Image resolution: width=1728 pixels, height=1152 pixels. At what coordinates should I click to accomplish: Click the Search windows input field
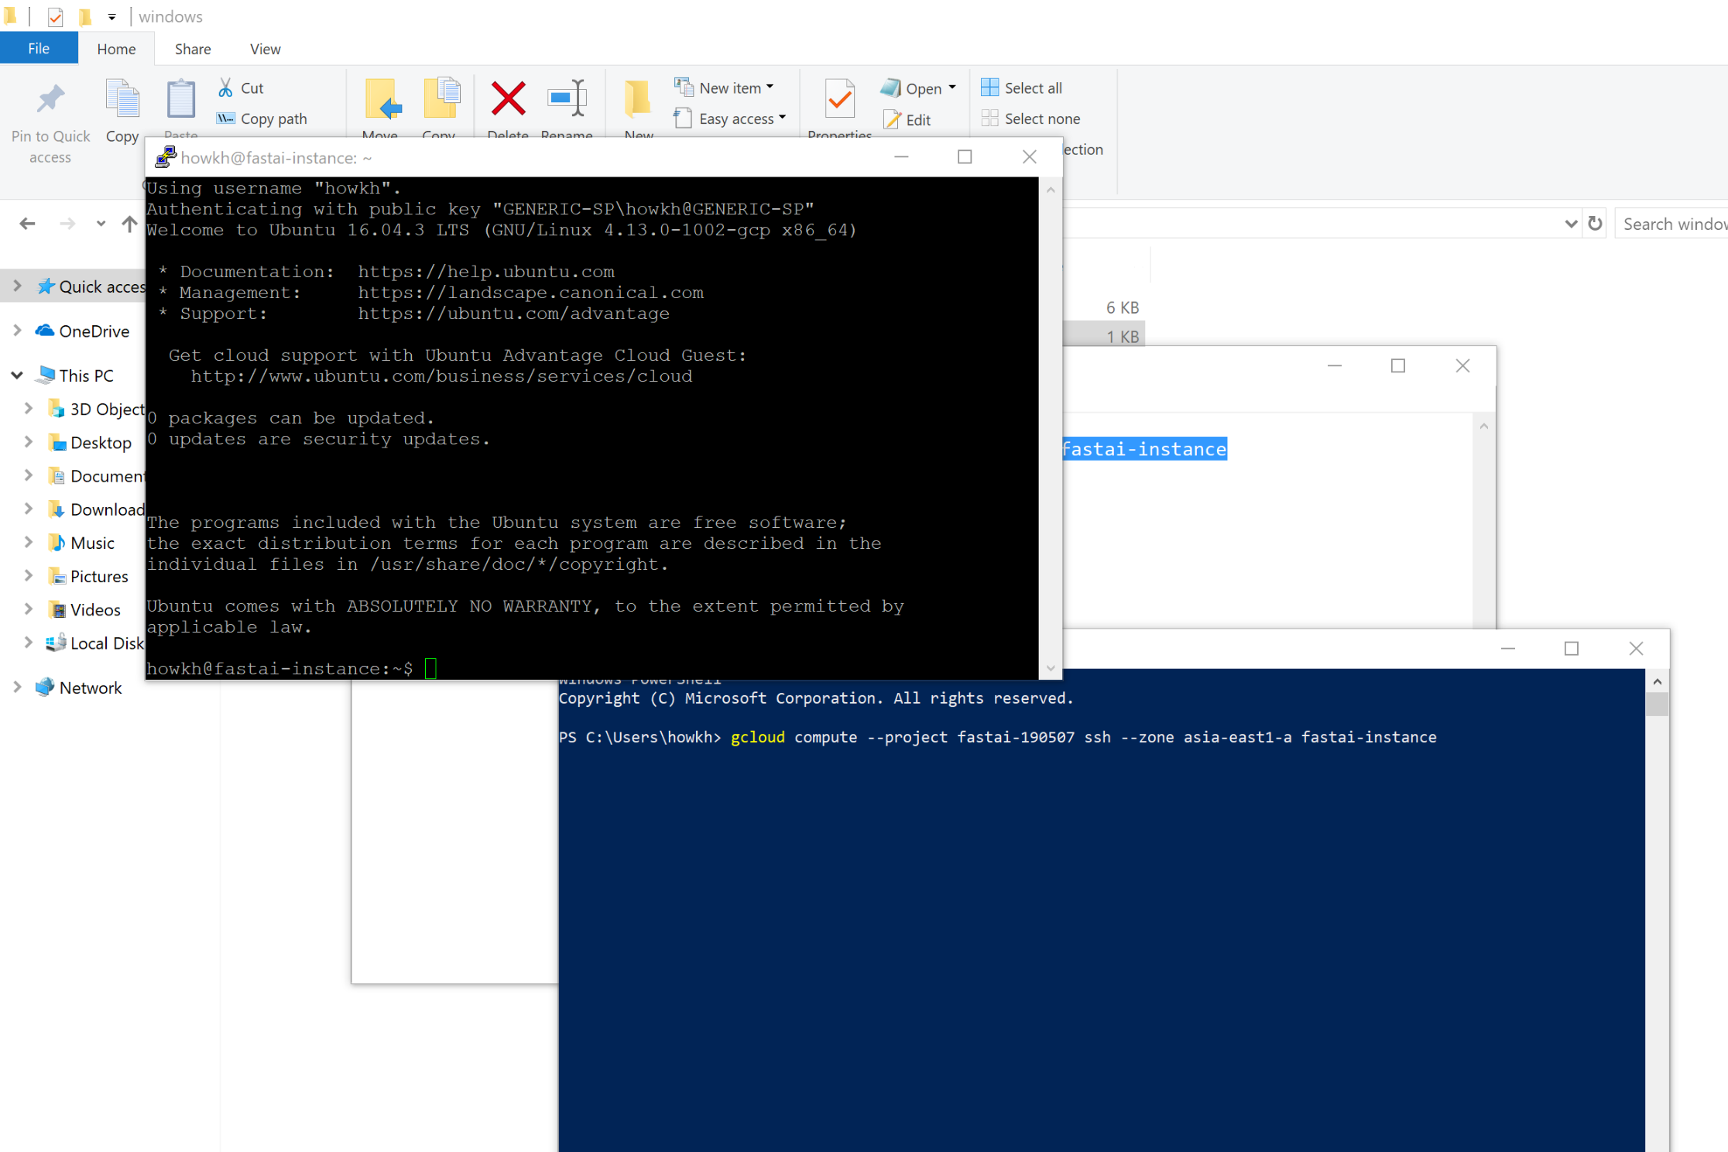pyautogui.click(x=1672, y=224)
